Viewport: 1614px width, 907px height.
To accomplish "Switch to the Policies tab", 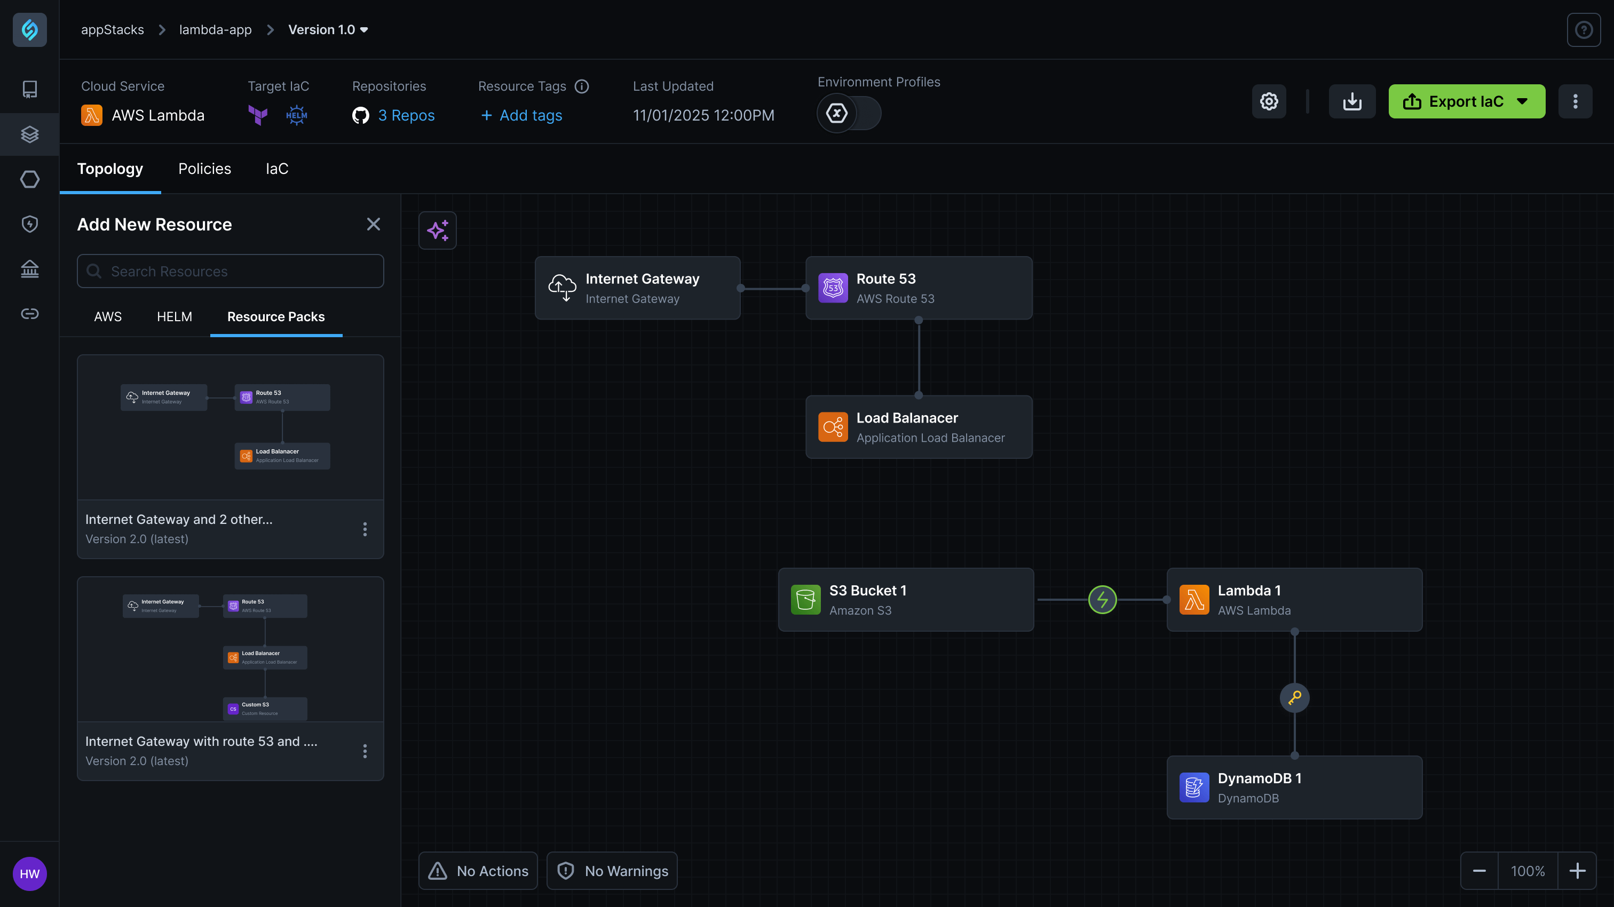I will [x=204, y=169].
